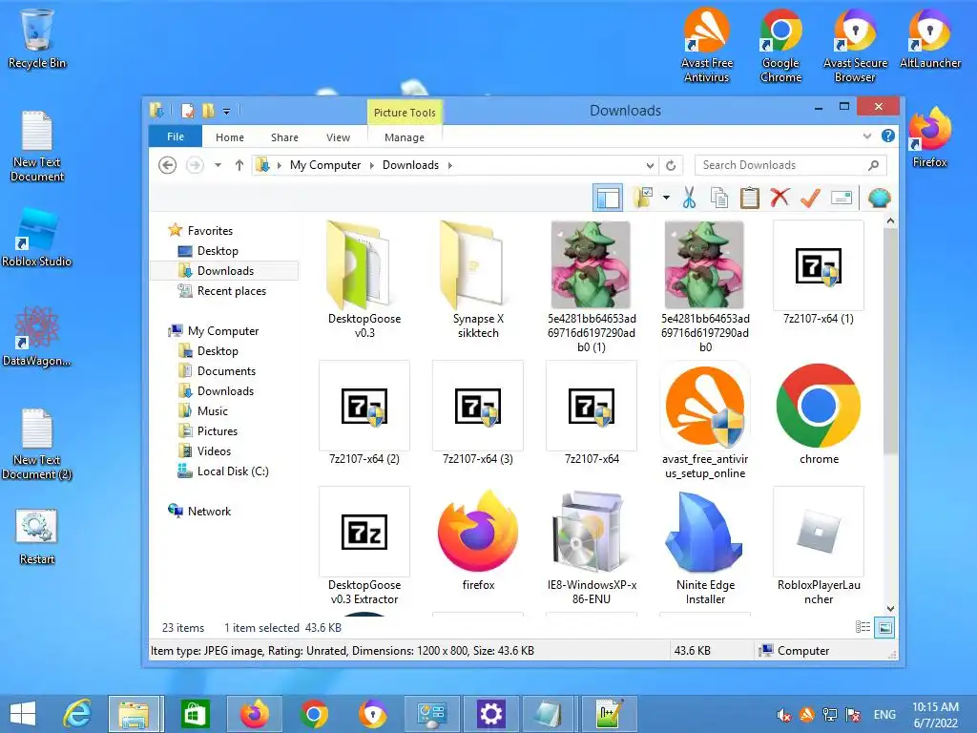The image size is (977, 733).
Task: Open Recent places in Favorites
Action: (x=231, y=290)
